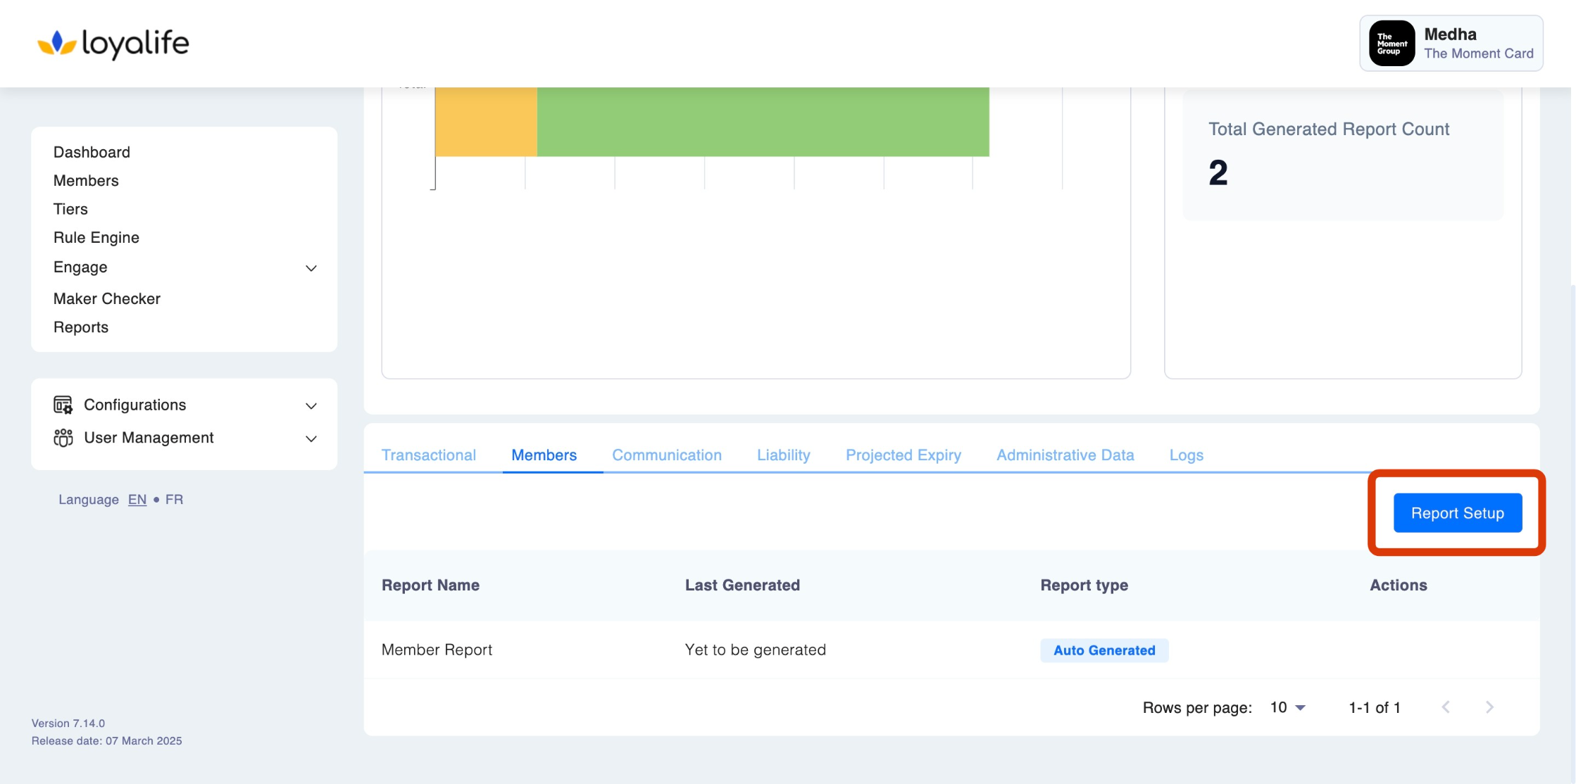Image resolution: width=1576 pixels, height=784 pixels.
Task: Select the Projected Expiry tab
Action: 903,455
